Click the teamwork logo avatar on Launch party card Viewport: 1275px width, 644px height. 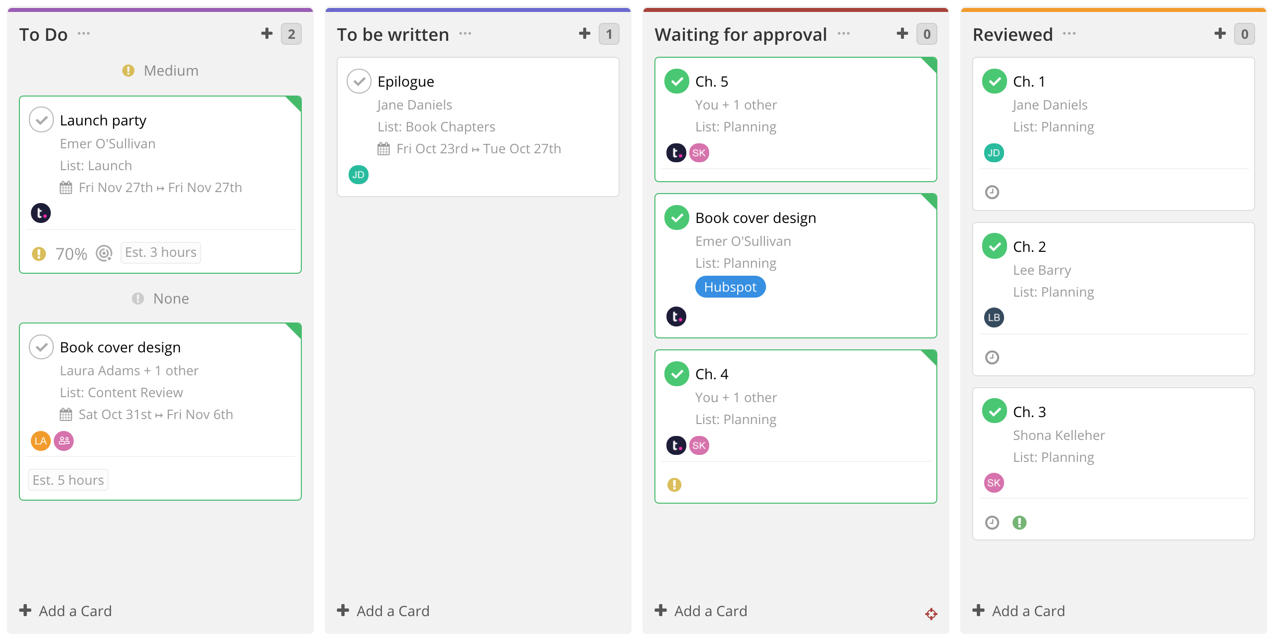point(41,213)
